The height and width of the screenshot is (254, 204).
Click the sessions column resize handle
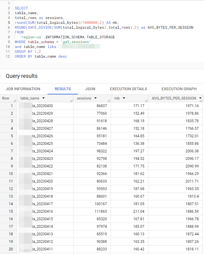pyautogui.click(x=109, y=101)
